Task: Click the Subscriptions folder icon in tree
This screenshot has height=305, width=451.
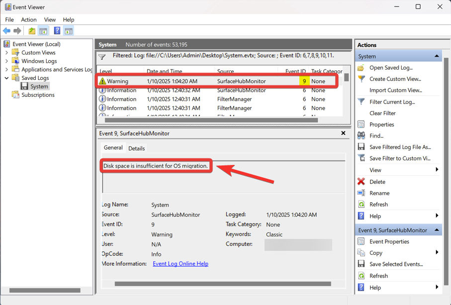Action: click(x=15, y=95)
